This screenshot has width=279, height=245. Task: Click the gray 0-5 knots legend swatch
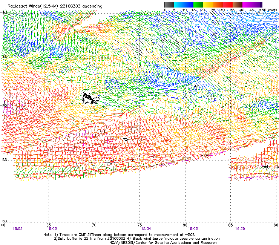click(x=169, y=5)
